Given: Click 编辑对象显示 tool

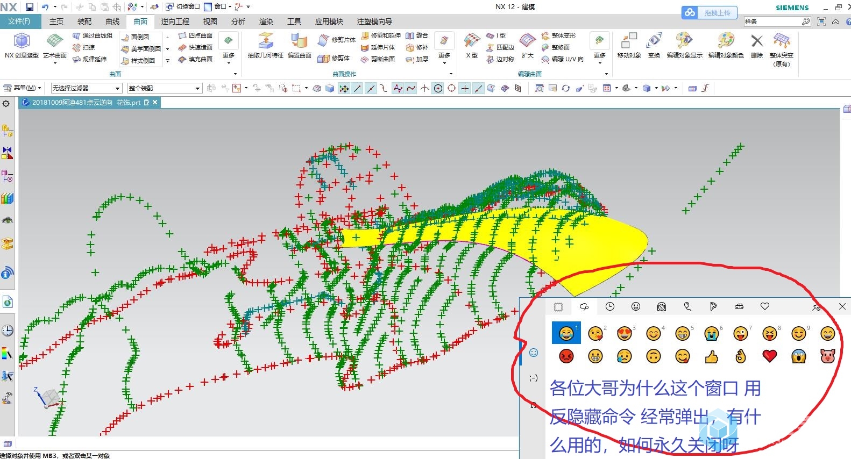Looking at the screenshot, I should click(x=684, y=46).
